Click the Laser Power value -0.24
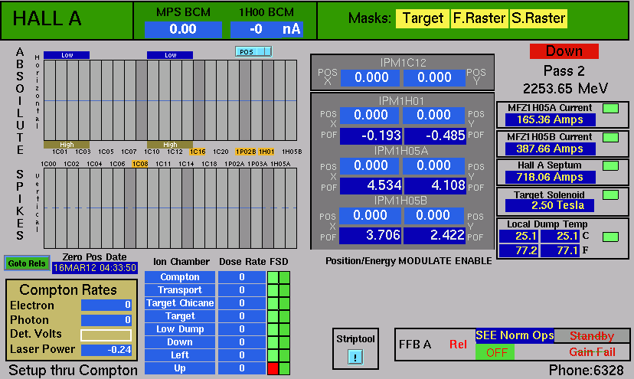This screenshot has height=379, width=634. pyautogui.click(x=106, y=350)
